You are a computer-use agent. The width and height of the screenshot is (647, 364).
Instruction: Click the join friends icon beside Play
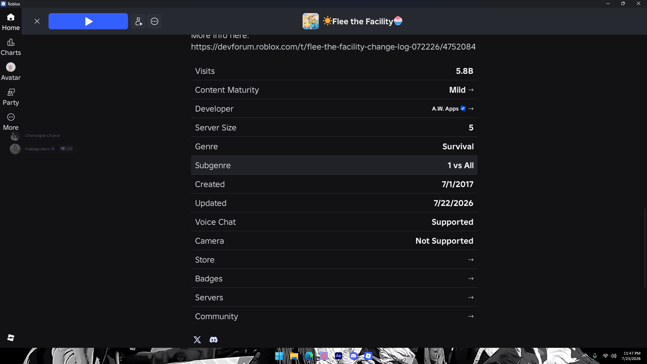138,21
